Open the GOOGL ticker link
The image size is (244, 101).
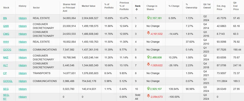[8, 81]
